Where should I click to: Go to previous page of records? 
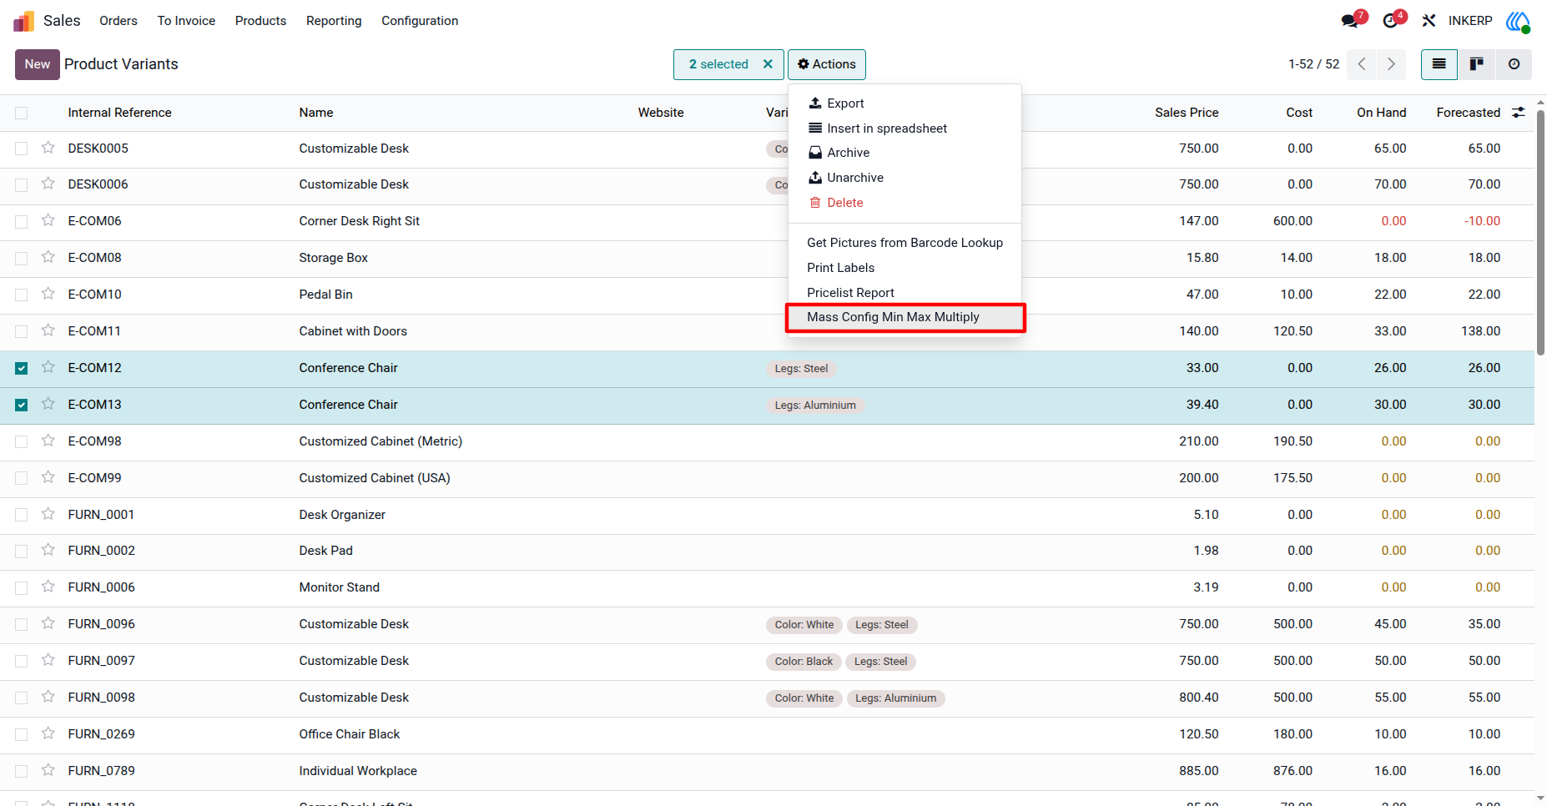pos(1362,64)
